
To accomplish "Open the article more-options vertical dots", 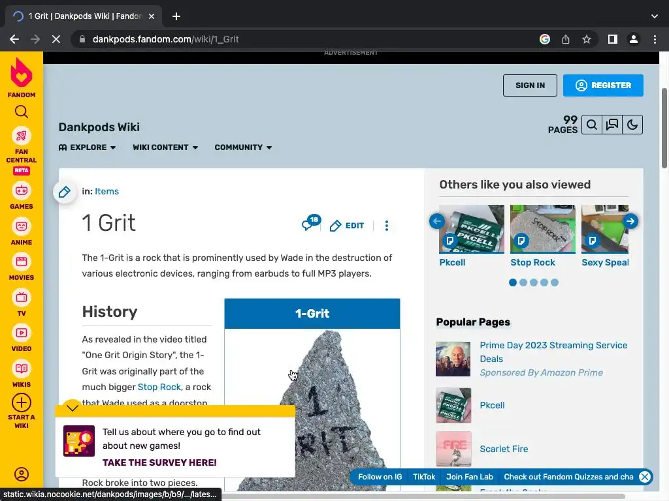I will [387, 226].
